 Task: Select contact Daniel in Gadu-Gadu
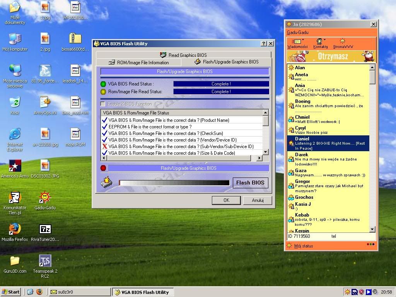[328, 143]
